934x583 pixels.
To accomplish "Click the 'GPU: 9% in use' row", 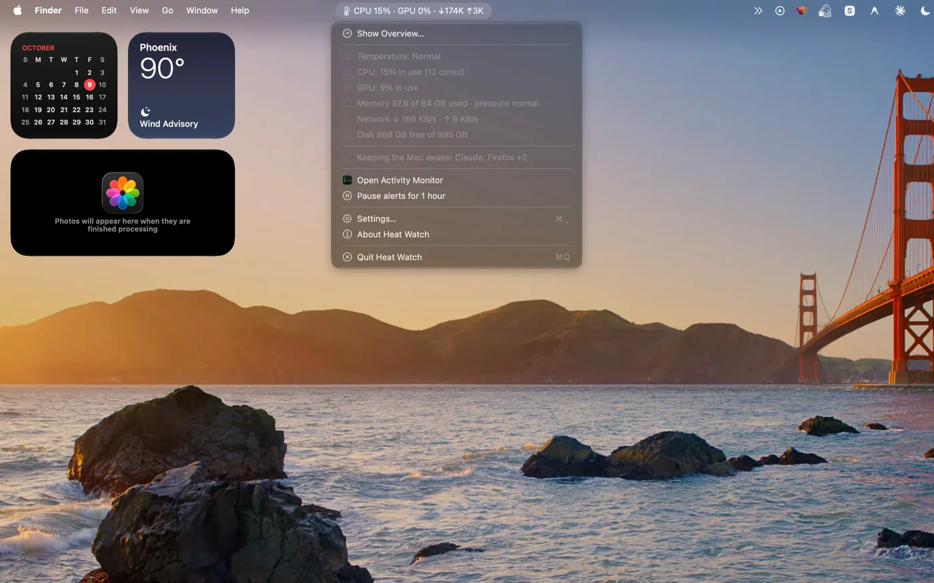I will point(456,88).
